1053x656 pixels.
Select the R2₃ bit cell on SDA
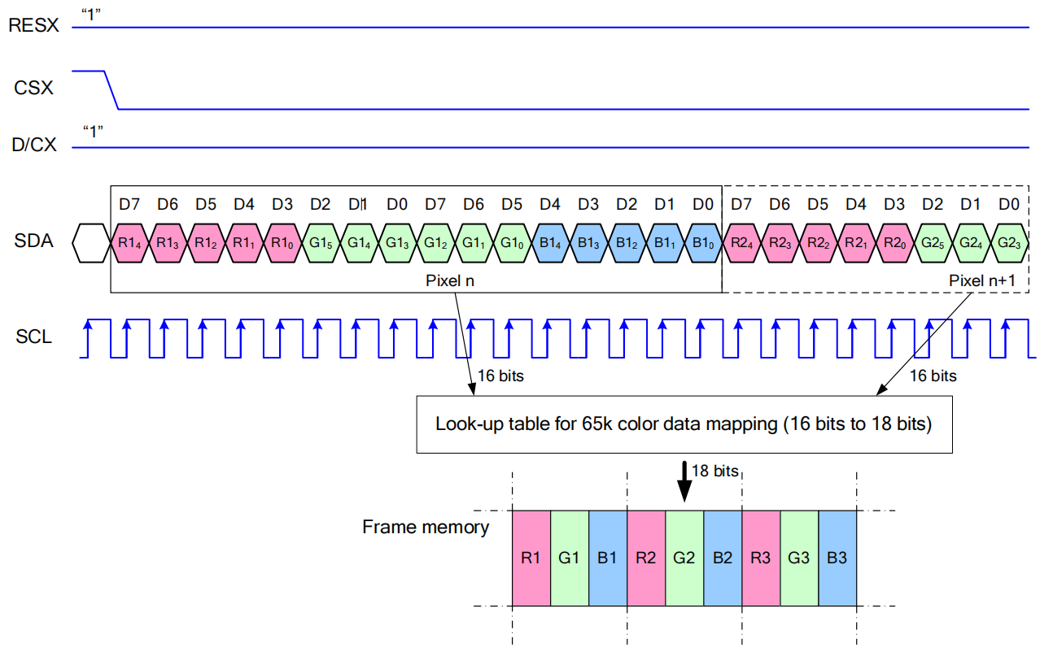[x=780, y=242]
